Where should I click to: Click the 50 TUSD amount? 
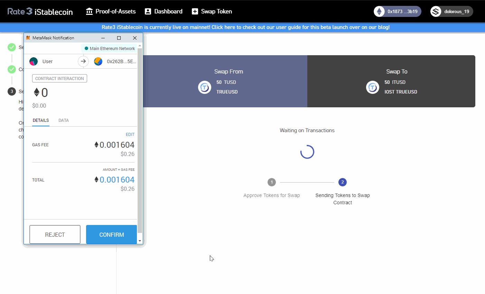click(x=226, y=82)
